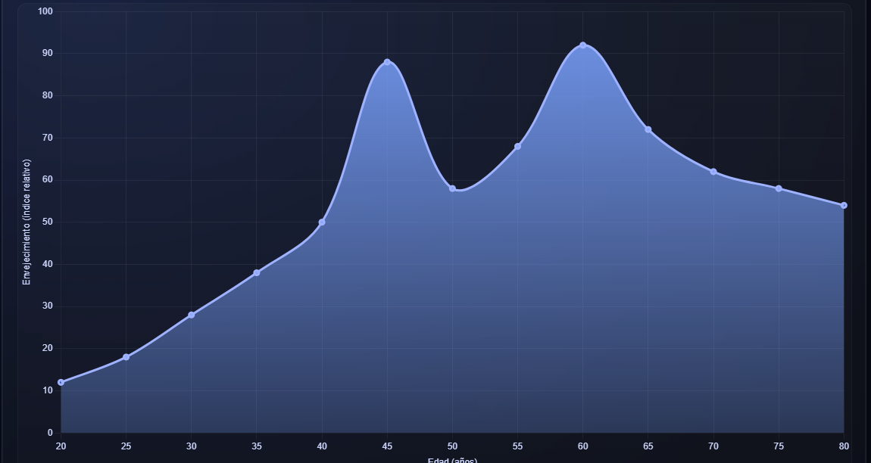Image resolution: width=871 pixels, height=463 pixels.
Task: Select the data marker at age 65
Action: [648, 129]
